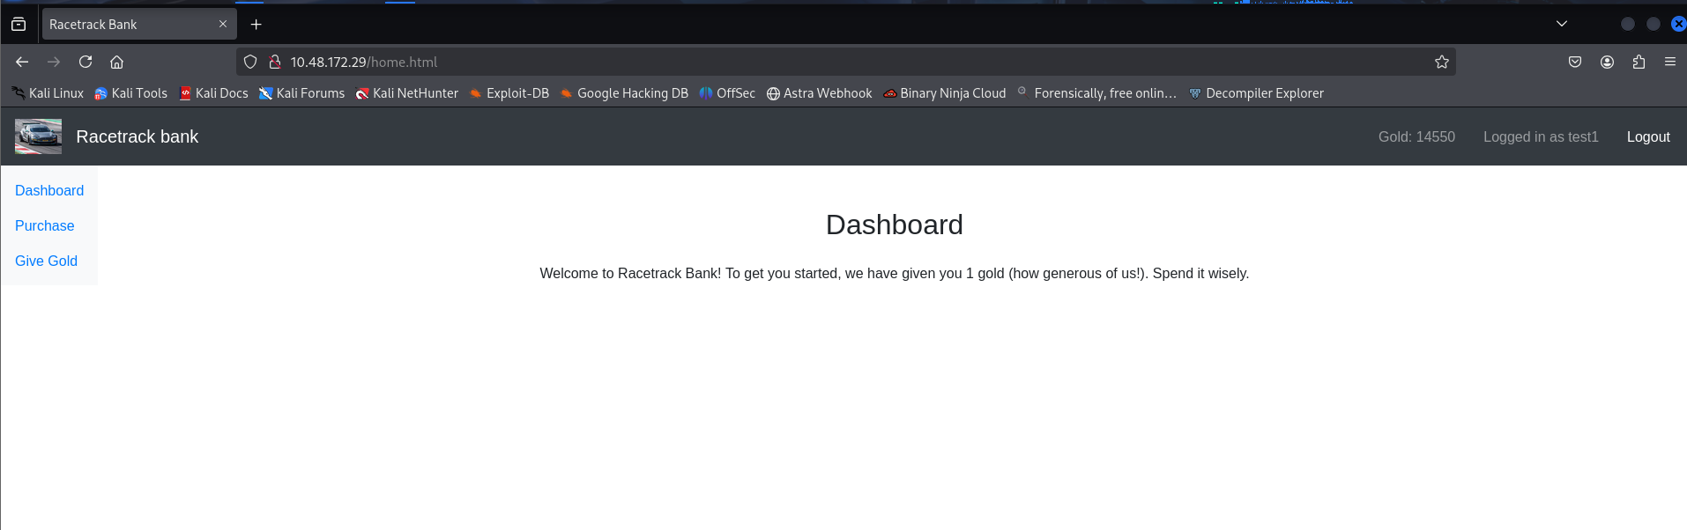Open a new tab with plus button
Screen dimensions: 1687x530
(x=256, y=25)
